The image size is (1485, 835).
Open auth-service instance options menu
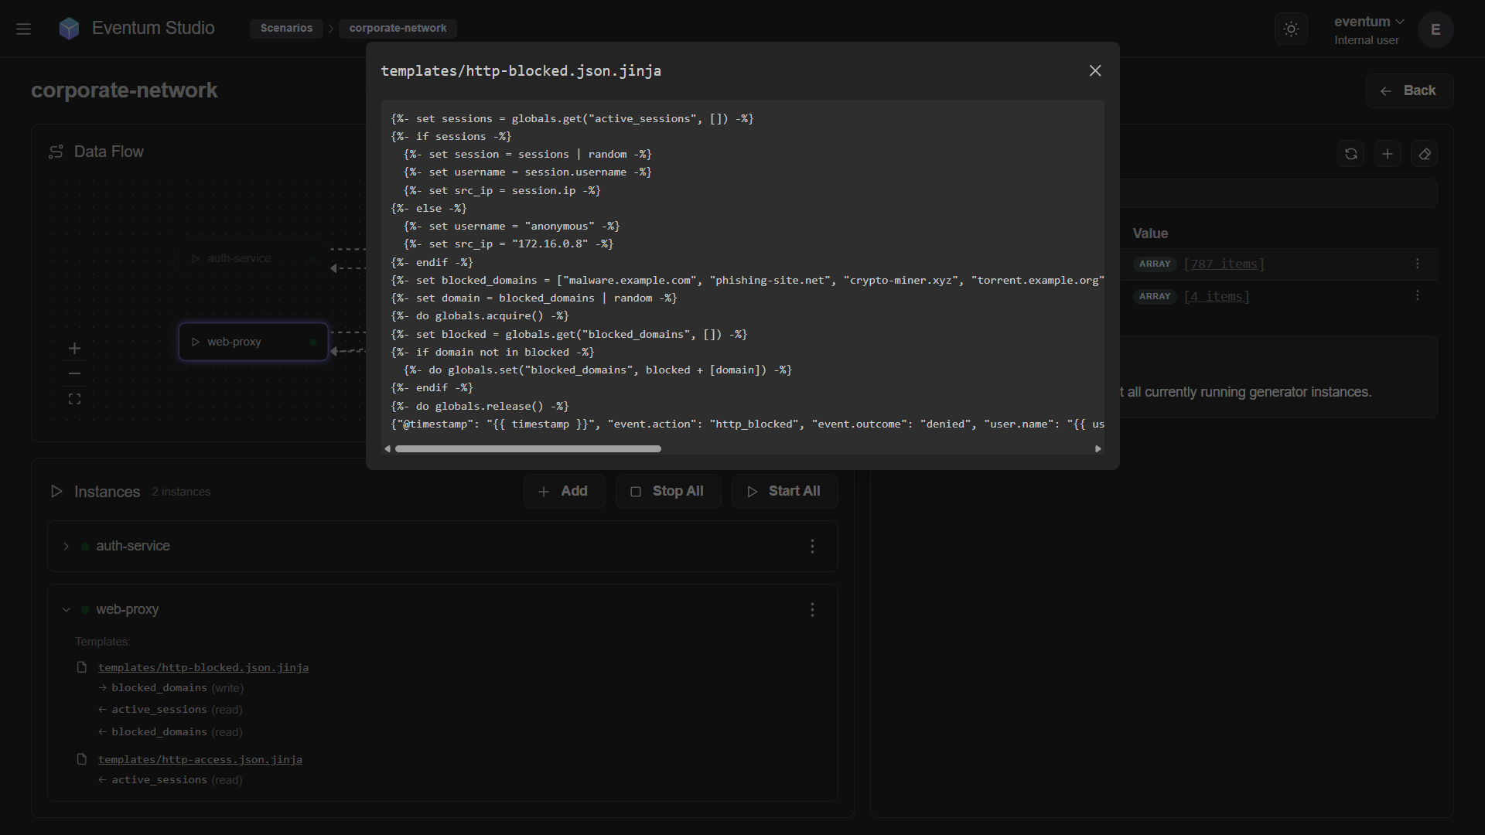812,547
